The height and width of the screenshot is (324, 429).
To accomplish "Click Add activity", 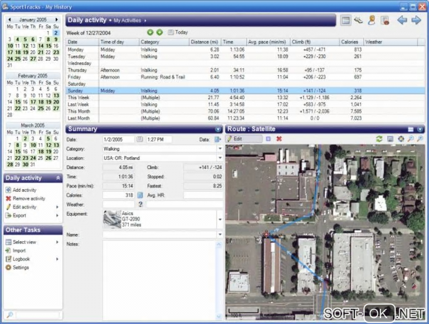I will coord(21,190).
